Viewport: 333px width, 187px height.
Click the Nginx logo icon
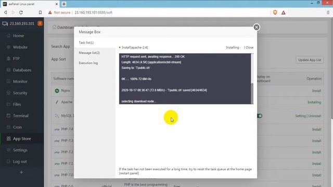(x=57, y=91)
